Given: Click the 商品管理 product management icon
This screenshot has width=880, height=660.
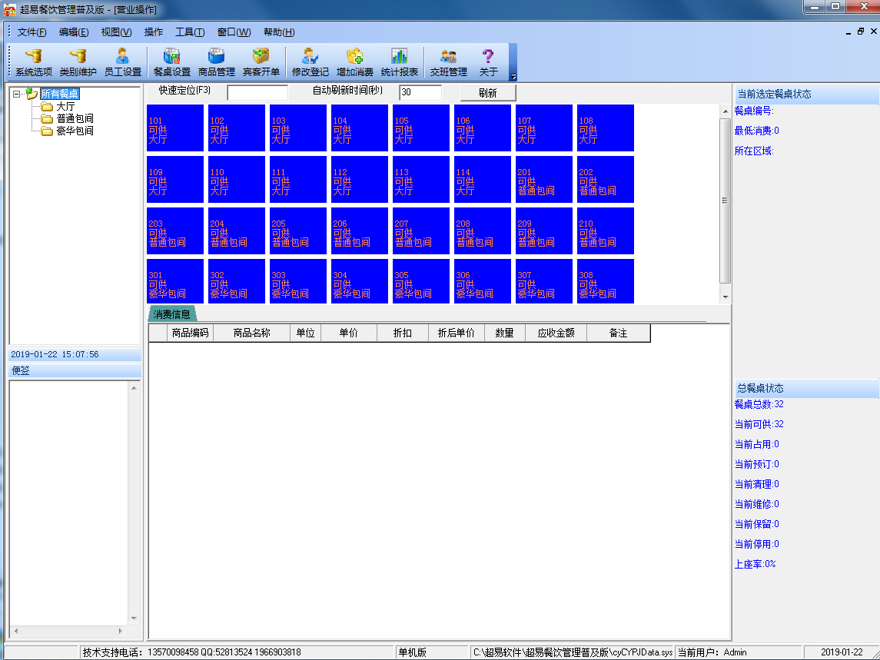Looking at the screenshot, I should pos(216,61).
